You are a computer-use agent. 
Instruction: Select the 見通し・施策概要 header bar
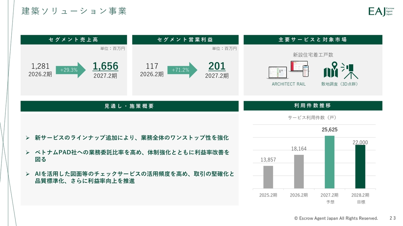coord(129,106)
